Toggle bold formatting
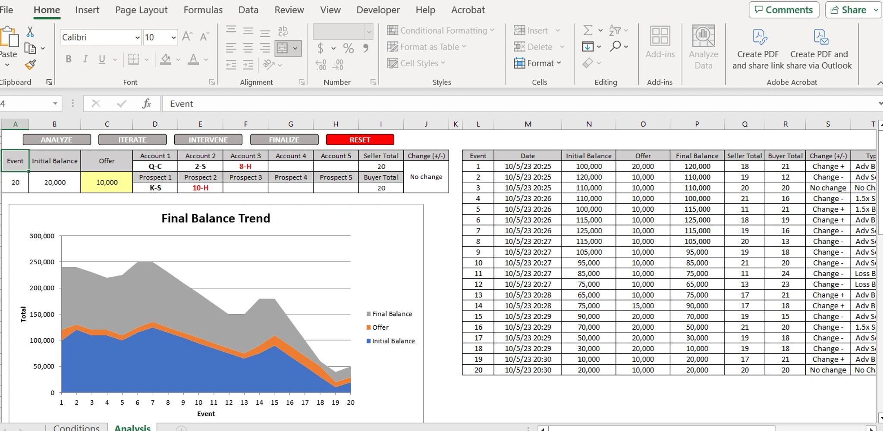Viewport: 883px width, 431px height. tap(68, 59)
